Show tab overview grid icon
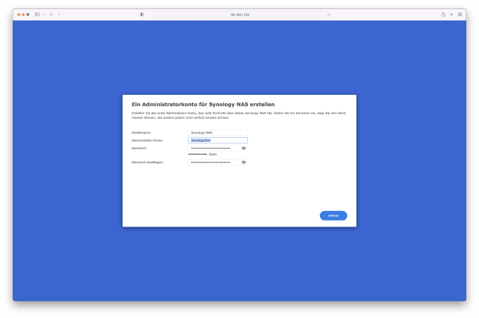This screenshot has height=318, width=479. pyautogui.click(x=460, y=14)
